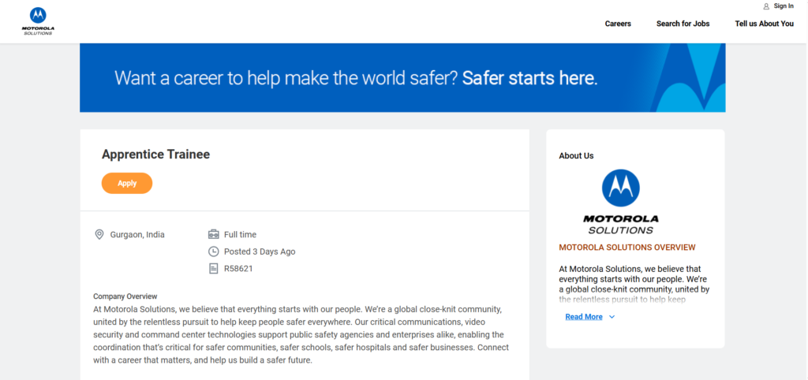Viewport: 808px width, 380px height.
Task: Click the Motorola logo in About Us card
Action: pos(620,202)
